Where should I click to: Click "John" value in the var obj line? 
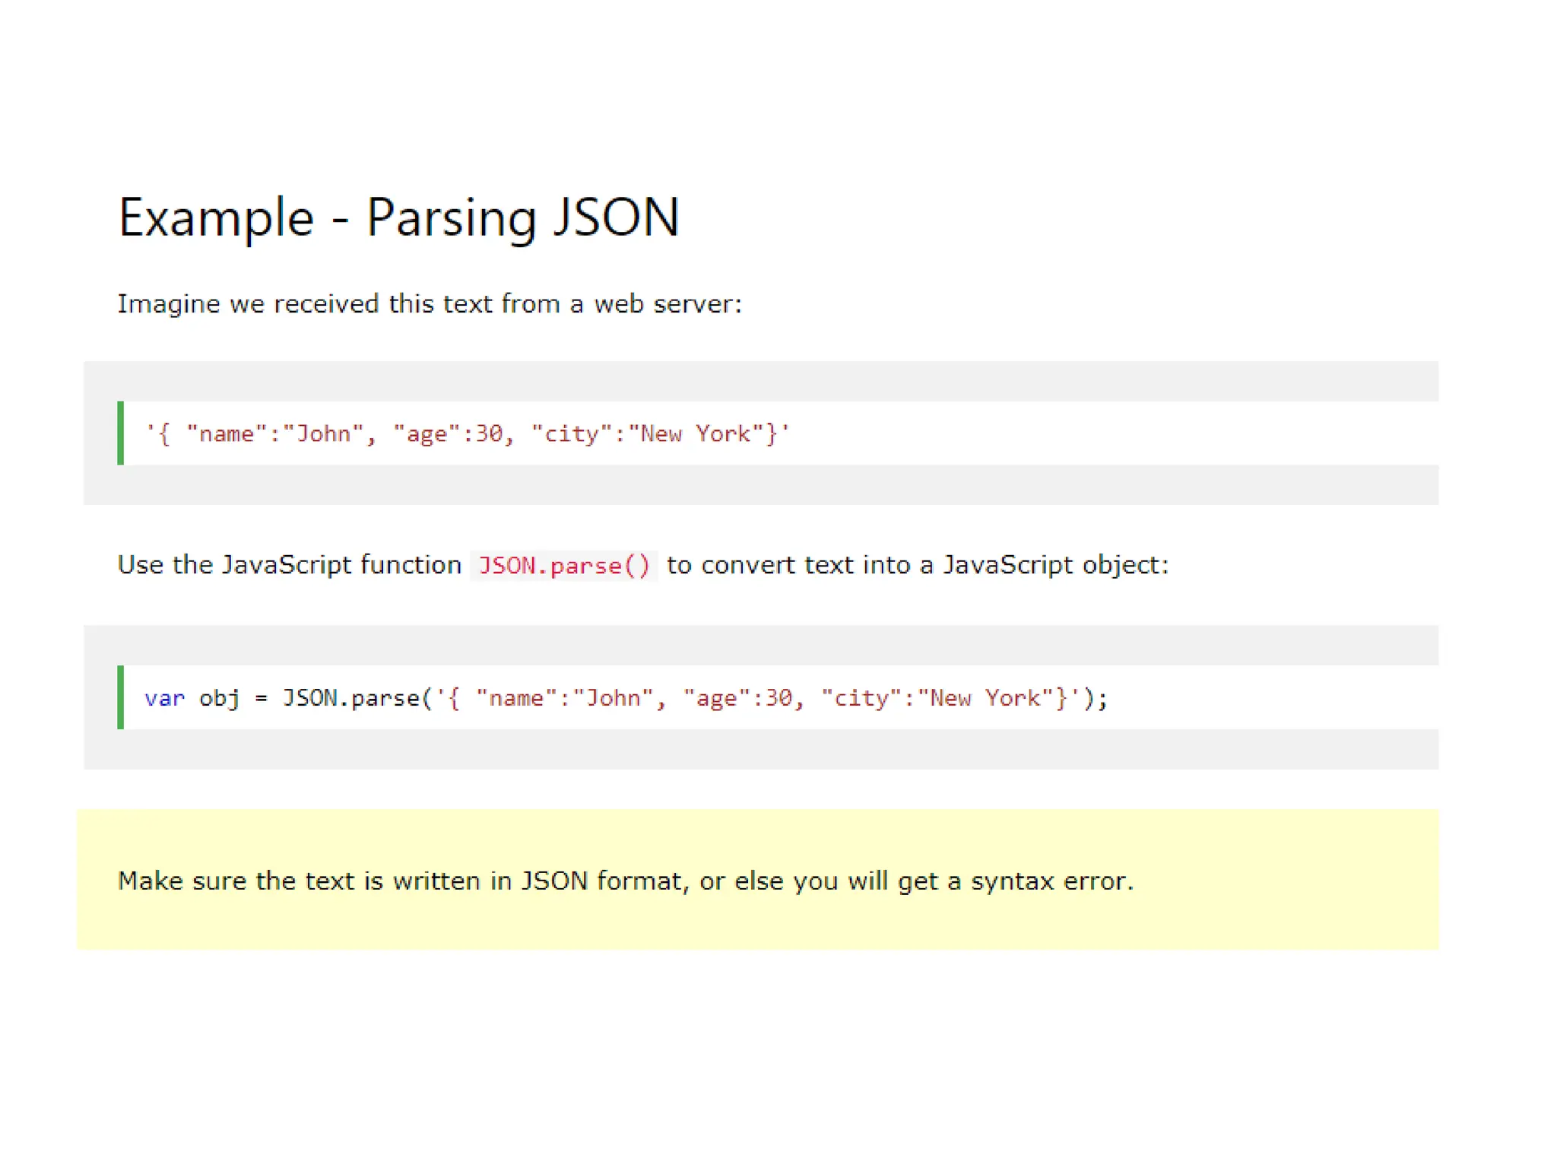[613, 698]
